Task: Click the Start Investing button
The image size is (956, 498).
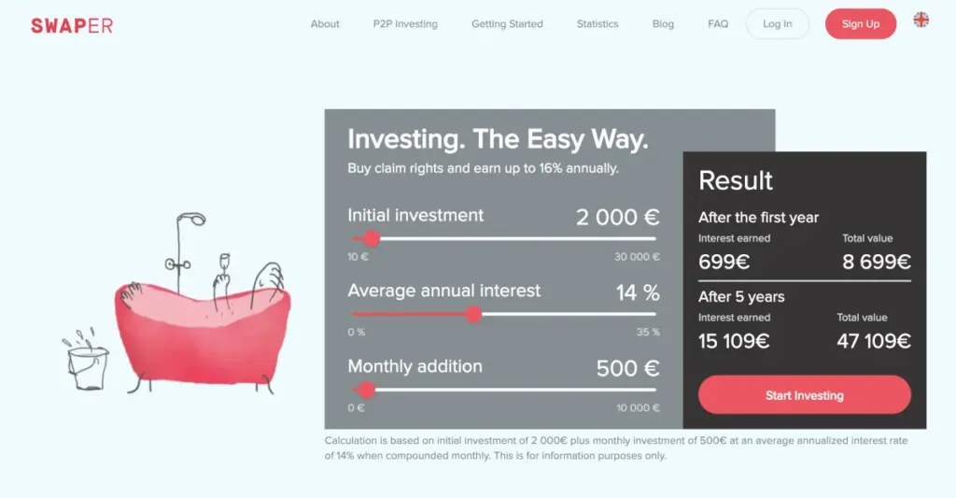Action: tap(804, 395)
